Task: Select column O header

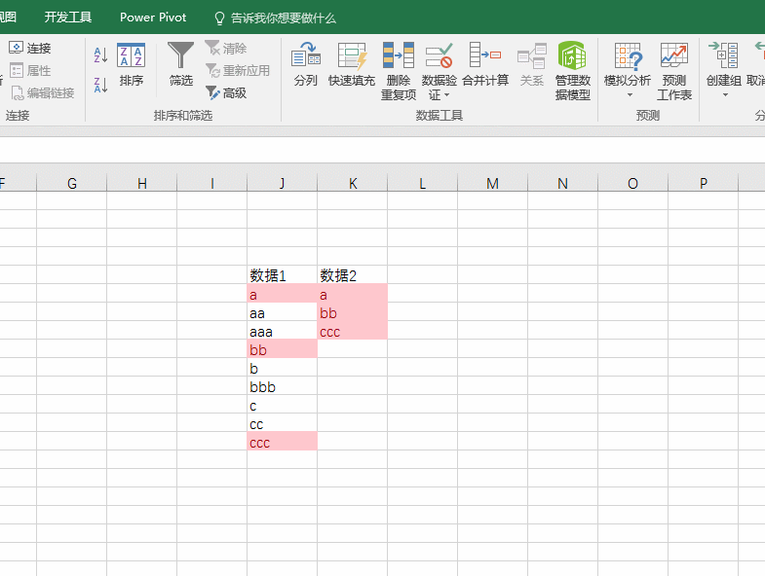Action: [x=632, y=183]
